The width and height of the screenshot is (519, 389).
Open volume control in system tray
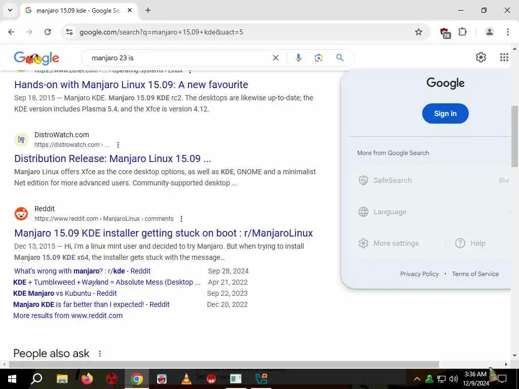453,379
